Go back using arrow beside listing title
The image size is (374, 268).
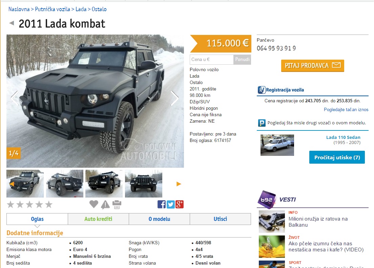(x=12, y=23)
